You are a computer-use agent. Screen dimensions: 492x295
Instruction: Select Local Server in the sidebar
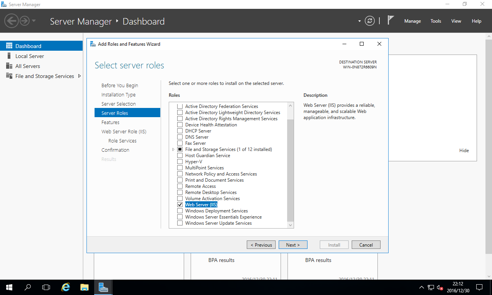pyautogui.click(x=41, y=56)
